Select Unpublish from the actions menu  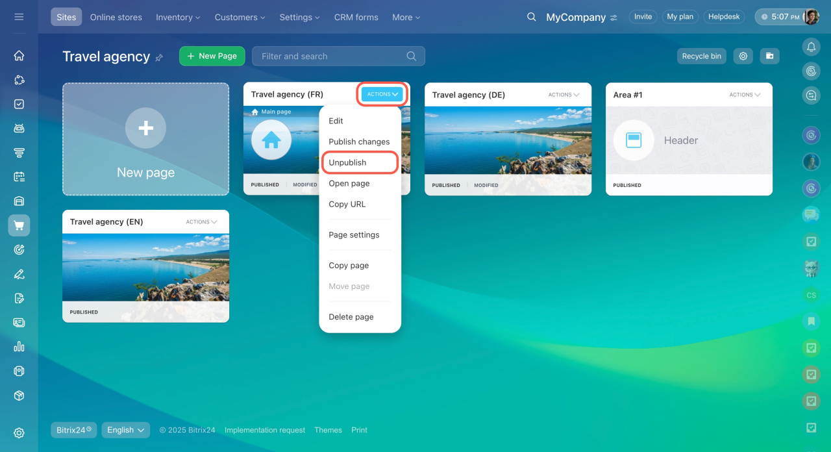tap(347, 162)
